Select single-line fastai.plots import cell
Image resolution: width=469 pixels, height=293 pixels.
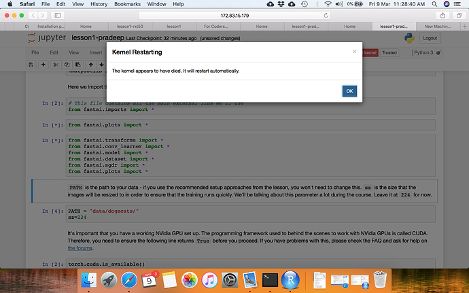(250, 125)
